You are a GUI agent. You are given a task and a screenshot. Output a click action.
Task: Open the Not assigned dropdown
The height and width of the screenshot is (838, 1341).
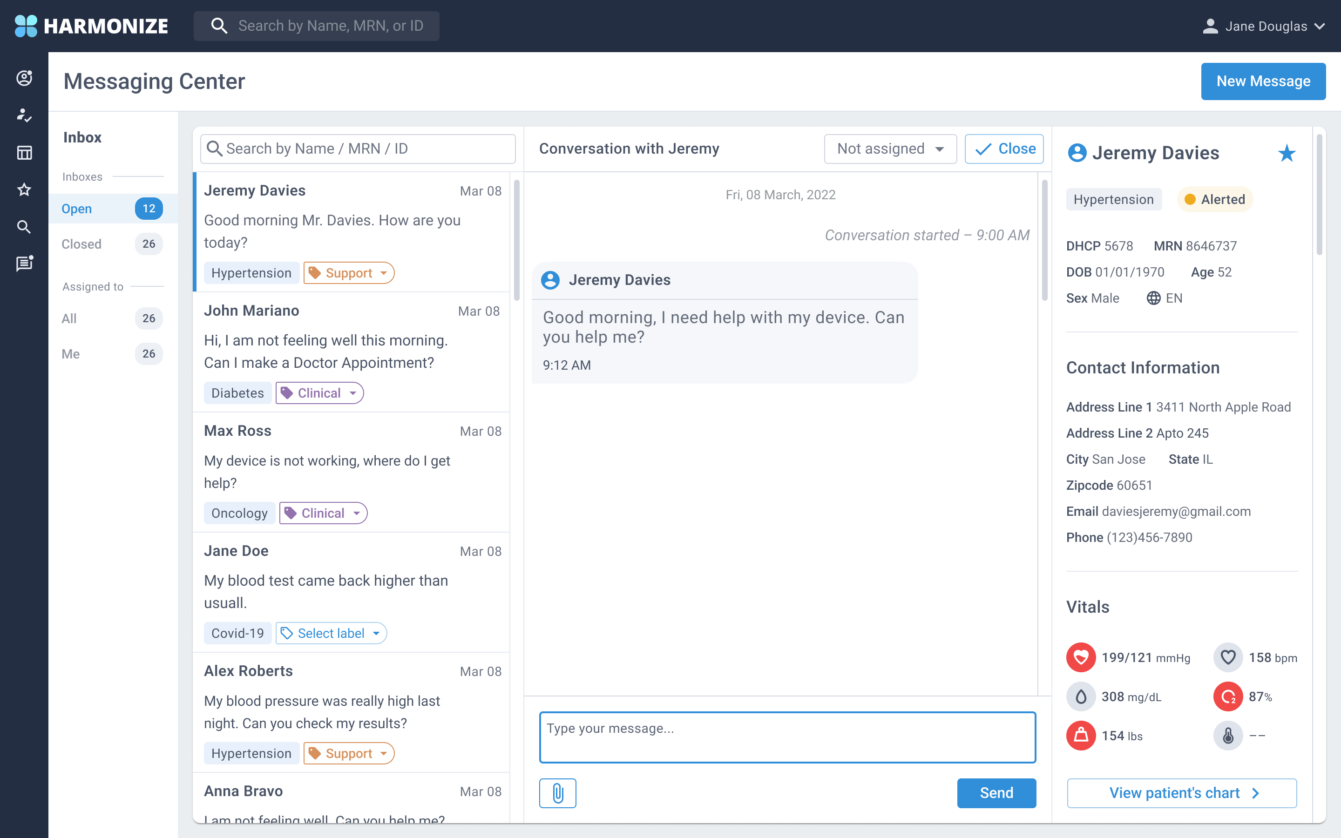coord(890,149)
